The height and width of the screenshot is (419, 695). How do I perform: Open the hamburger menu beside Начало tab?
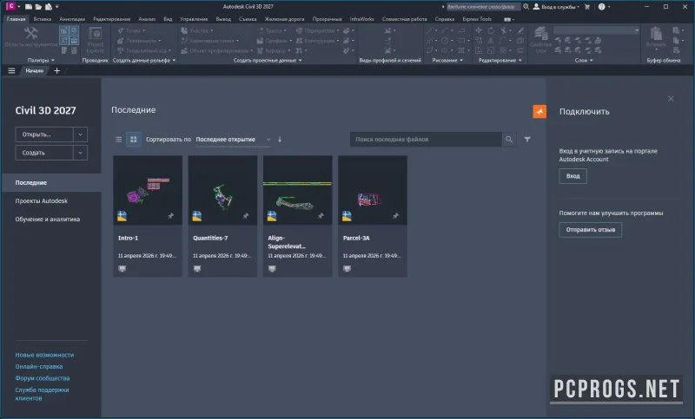(11, 71)
